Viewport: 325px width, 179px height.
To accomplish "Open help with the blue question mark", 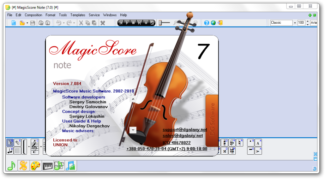I will pos(207,23).
